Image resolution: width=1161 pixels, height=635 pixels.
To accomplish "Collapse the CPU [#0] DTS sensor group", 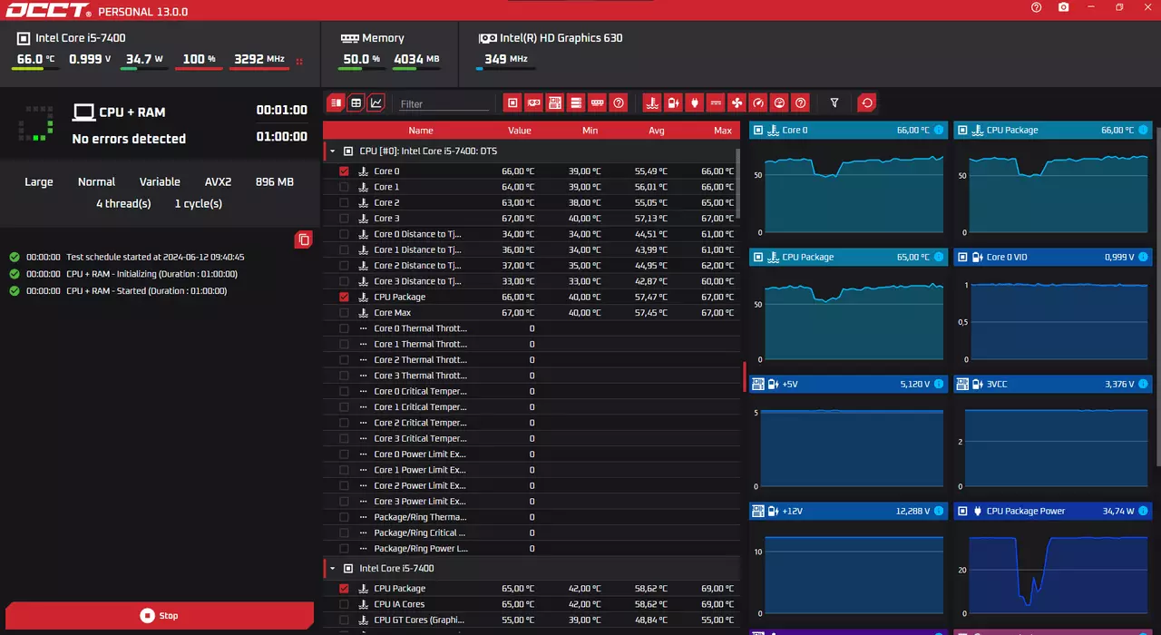I will (x=332, y=151).
